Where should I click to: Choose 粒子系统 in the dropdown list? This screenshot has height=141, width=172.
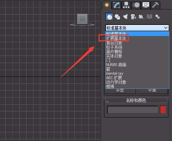click(x=137, y=47)
